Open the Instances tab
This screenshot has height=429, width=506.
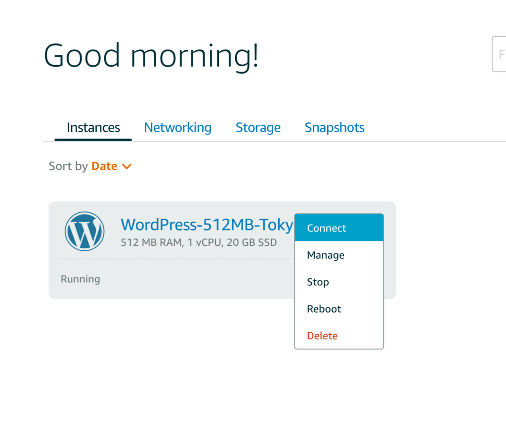[x=93, y=128]
